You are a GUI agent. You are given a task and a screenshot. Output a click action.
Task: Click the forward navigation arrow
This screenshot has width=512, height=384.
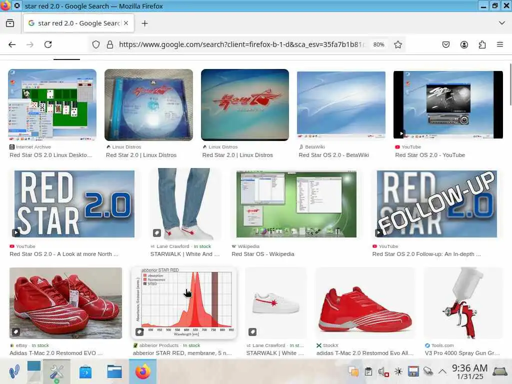coord(30,44)
